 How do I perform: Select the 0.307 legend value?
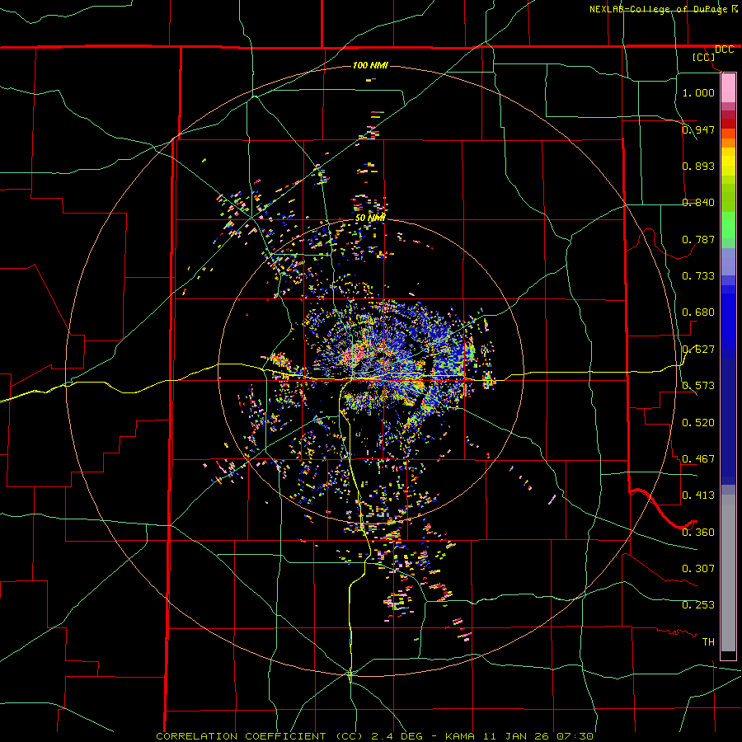698,569
